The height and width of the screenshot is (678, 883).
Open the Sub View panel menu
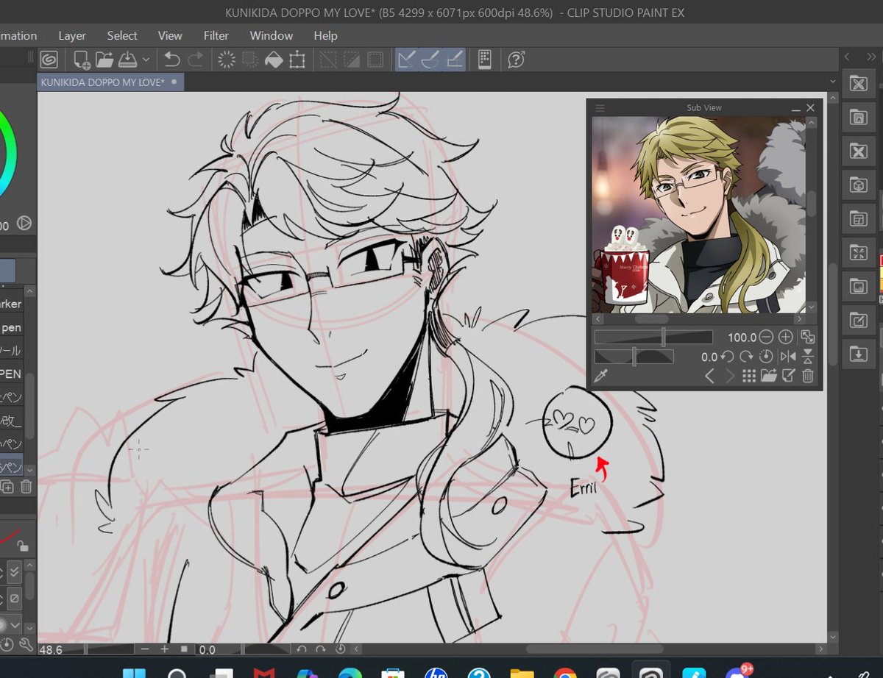coord(600,108)
